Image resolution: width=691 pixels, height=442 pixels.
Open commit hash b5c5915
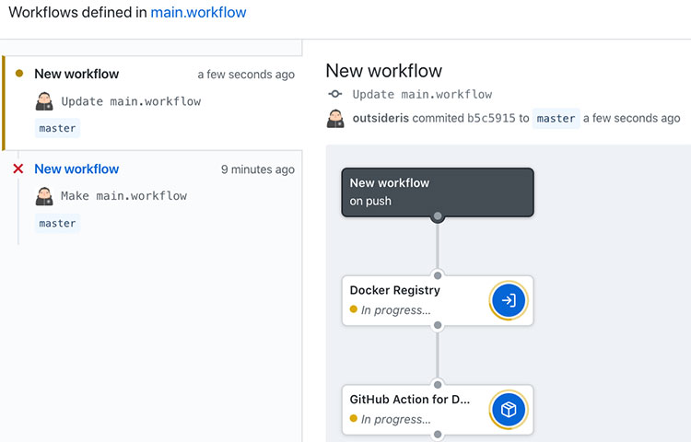click(x=491, y=118)
